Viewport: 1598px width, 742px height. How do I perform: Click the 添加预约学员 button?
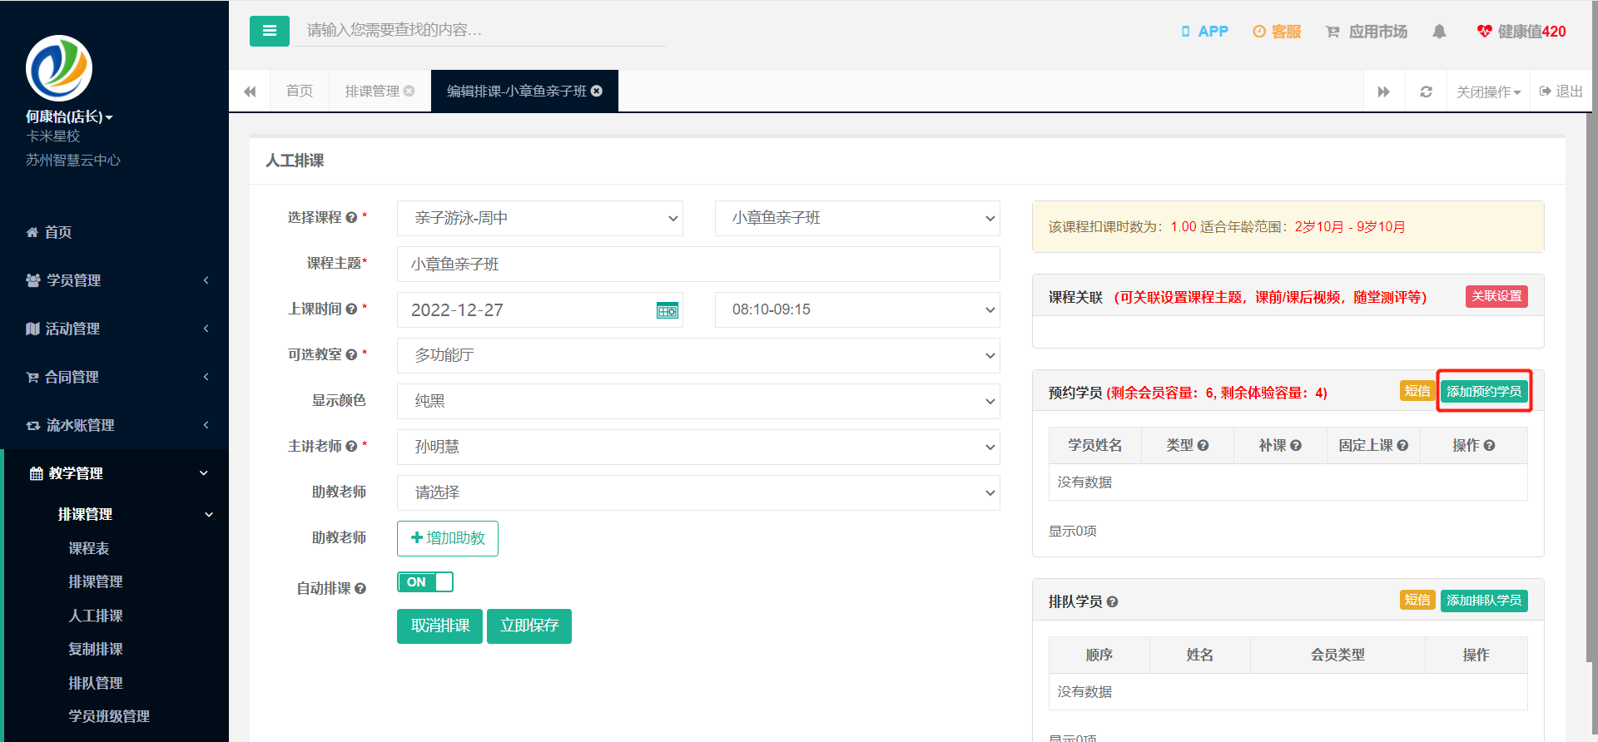(1484, 391)
